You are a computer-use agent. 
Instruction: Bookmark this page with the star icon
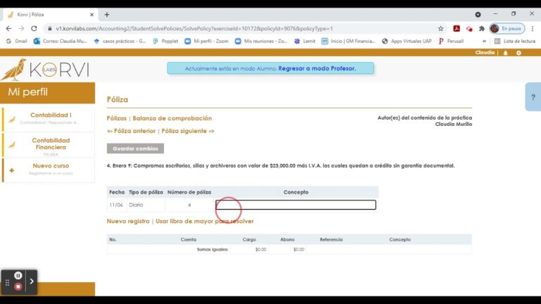(x=441, y=28)
